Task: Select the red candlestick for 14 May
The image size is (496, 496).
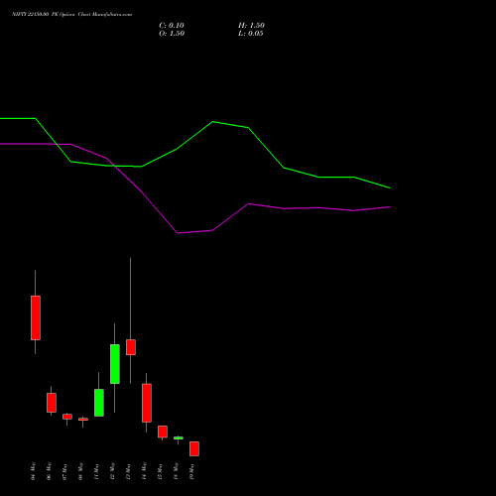Action: tap(147, 403)
